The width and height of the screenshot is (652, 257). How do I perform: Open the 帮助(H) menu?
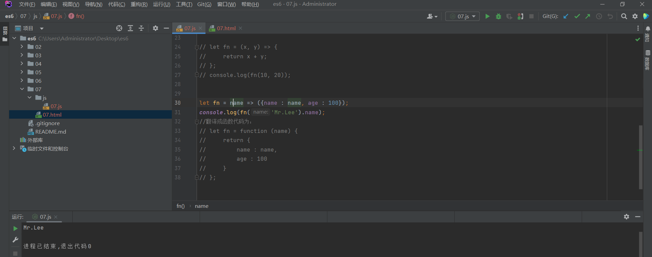pyautogui.click(x=250, y=4)
